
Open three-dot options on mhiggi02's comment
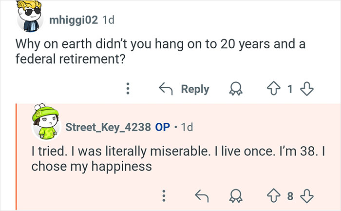point(128,89)
